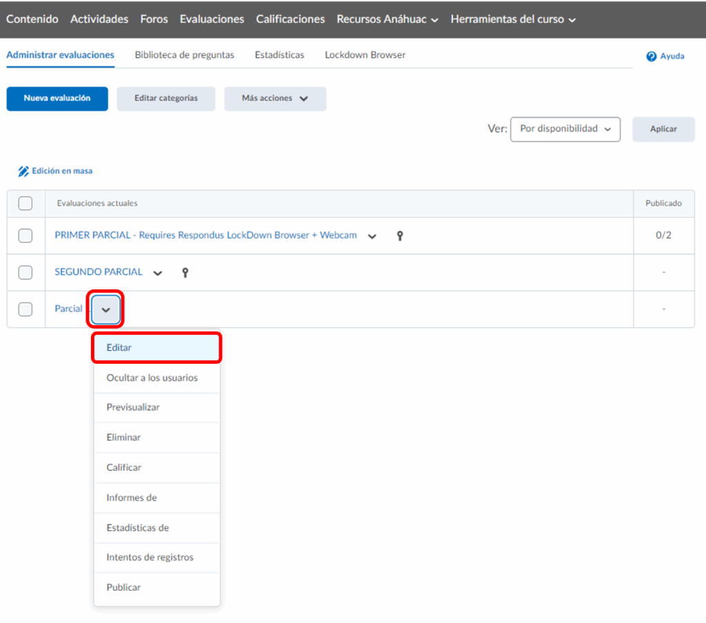
Task: Check the SEGUNDO PARCIAL row checkbox
Action: pyautogui.click(x=26, y=272)
